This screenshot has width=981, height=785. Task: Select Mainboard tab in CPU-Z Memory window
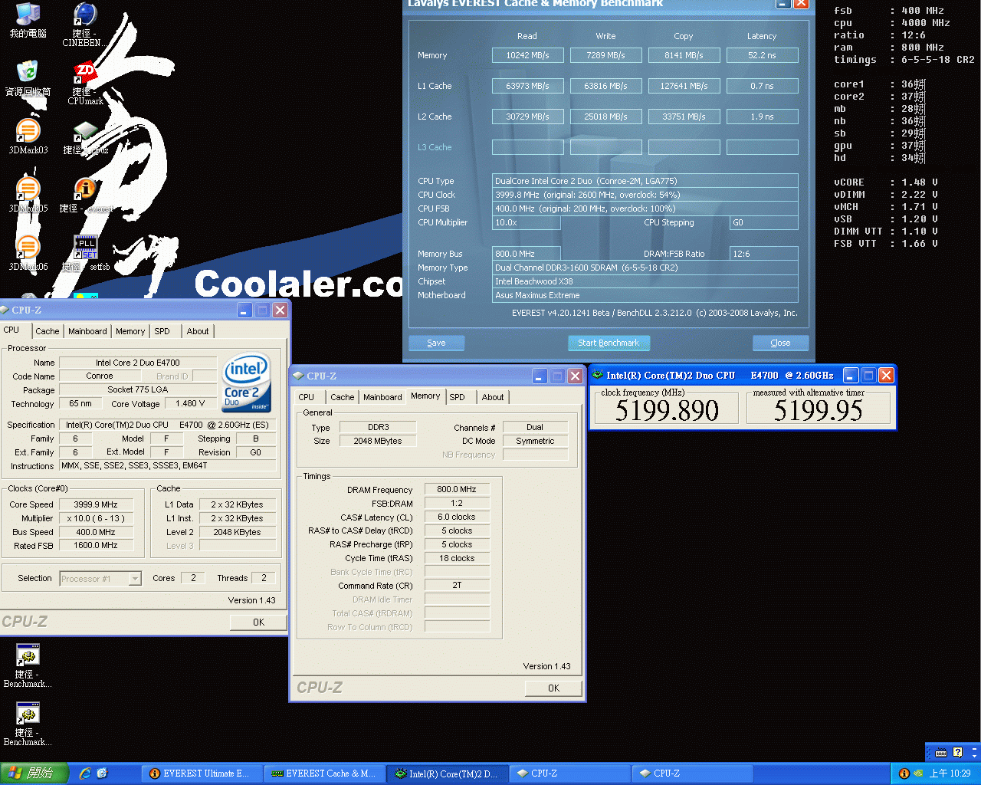point(382,397)
